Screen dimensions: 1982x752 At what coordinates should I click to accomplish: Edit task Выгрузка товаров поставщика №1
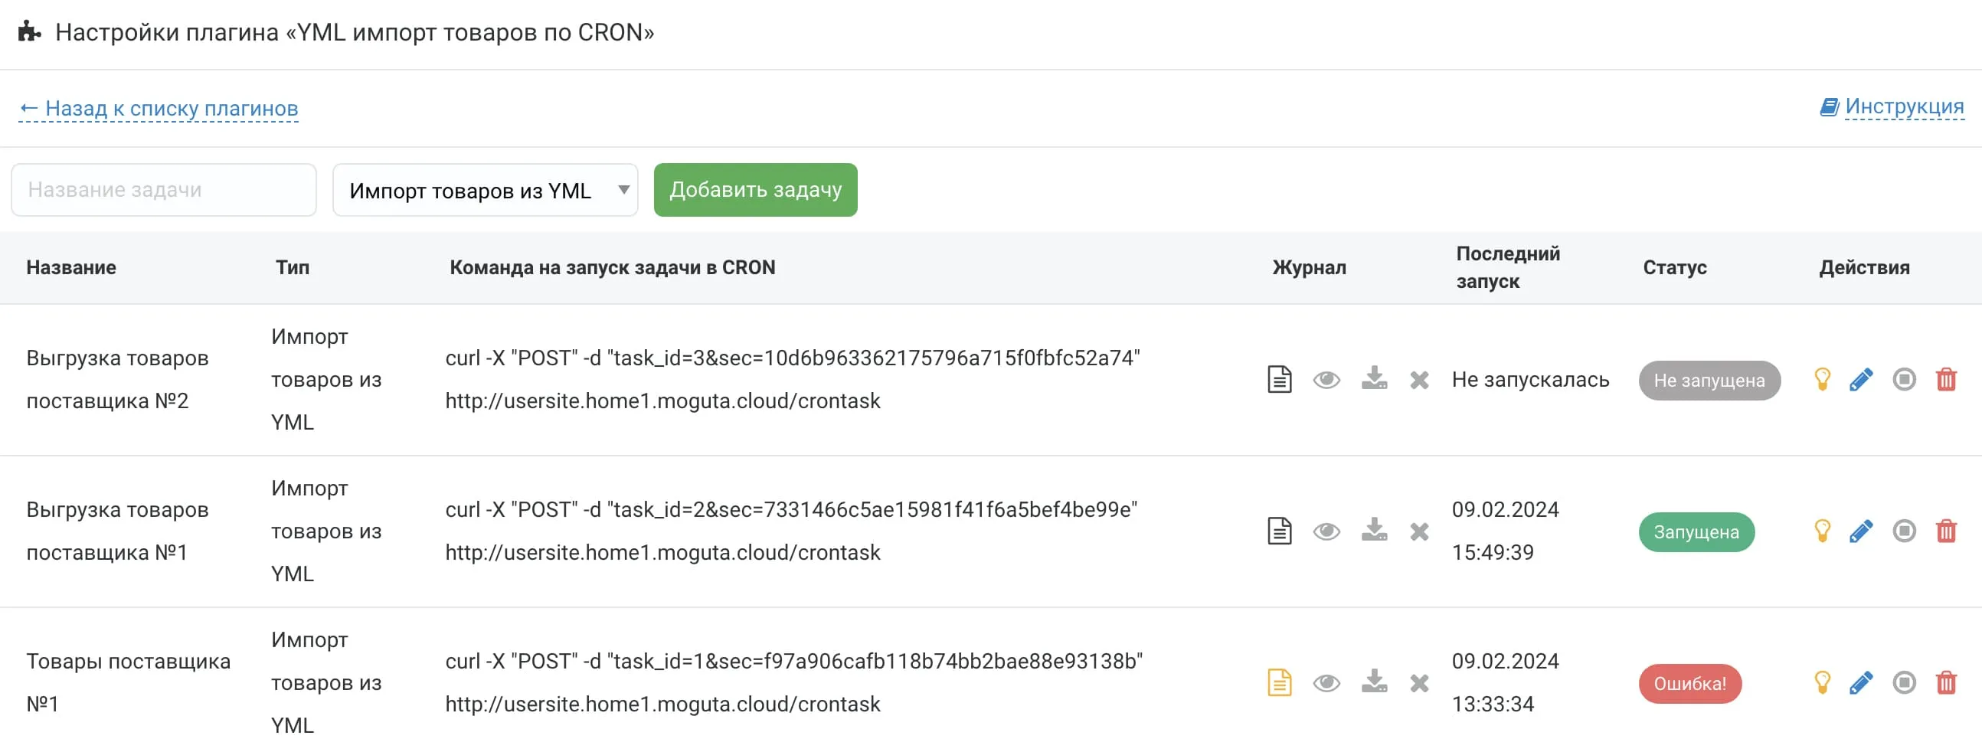(1861, 531)
